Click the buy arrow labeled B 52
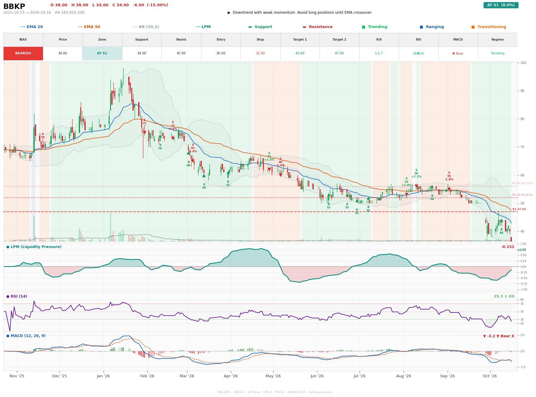This screenshot has height=397, width=536. 368,198
